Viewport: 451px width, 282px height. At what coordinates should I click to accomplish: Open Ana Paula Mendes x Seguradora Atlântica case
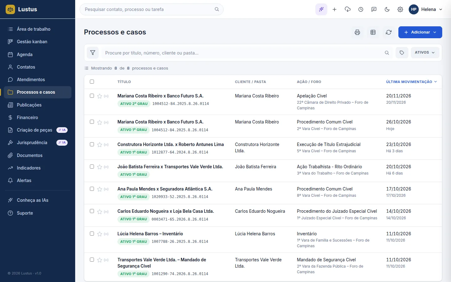(x=165, y=189)
